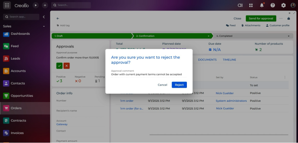Screen dimensions: 298x143
Task: Open Contracts section in sidebar
Action: click(x=18, y=120)
